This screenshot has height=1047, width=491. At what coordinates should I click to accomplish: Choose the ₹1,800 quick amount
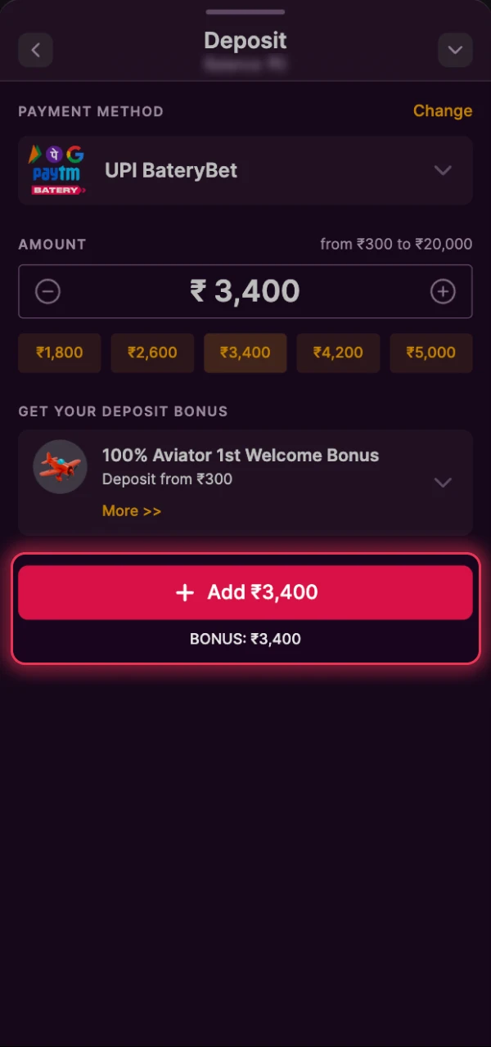[60, 353]
